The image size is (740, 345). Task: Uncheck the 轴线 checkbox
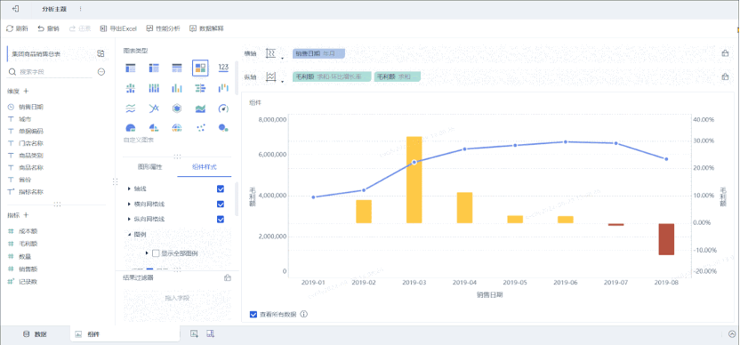221,189
